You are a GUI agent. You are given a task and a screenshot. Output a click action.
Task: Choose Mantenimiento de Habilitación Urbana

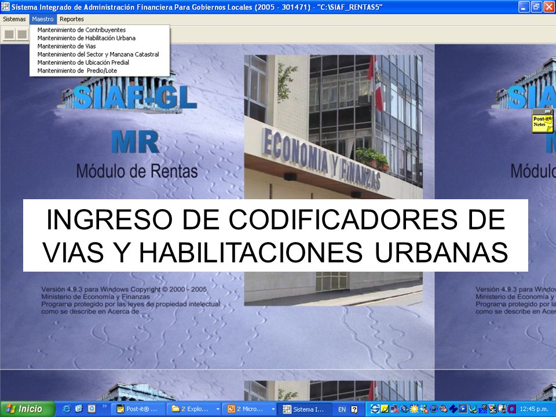click(86, 38)
